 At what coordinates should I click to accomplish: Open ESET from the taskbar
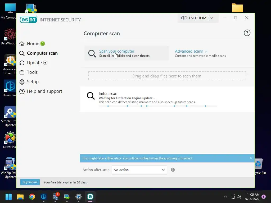point(90,197)
